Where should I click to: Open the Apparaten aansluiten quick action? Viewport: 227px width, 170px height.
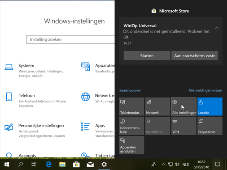point(131,145)
